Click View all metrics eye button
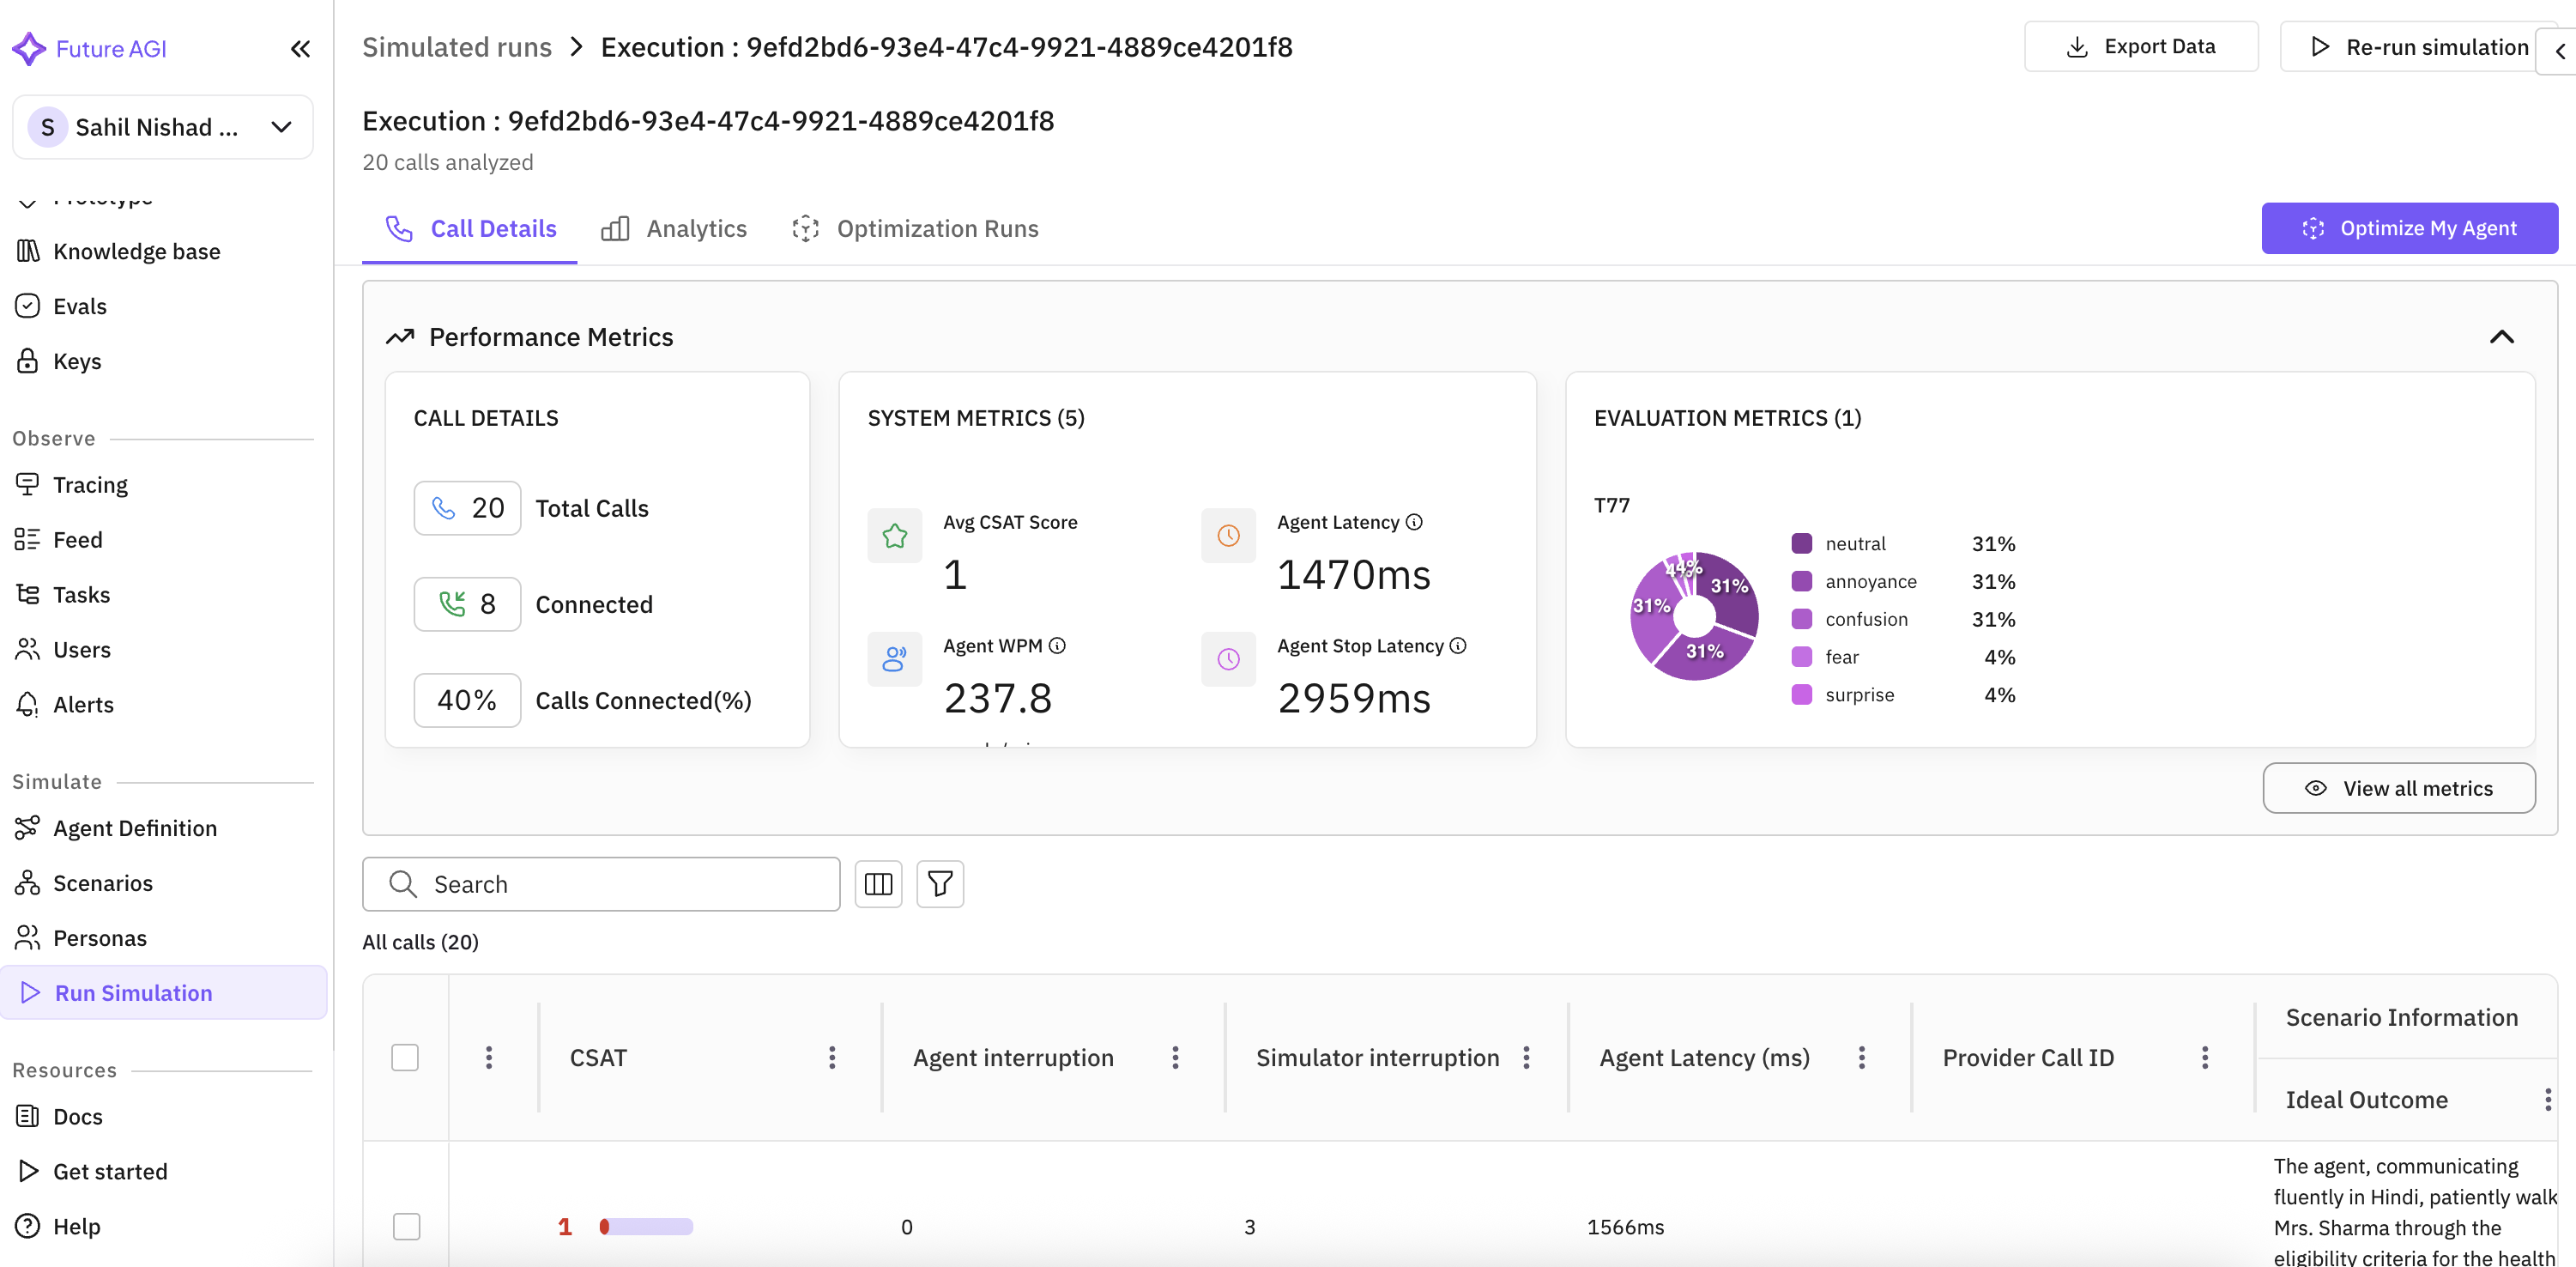Viewport: 2576px width, 1267px height. [x=2398, y=788]
